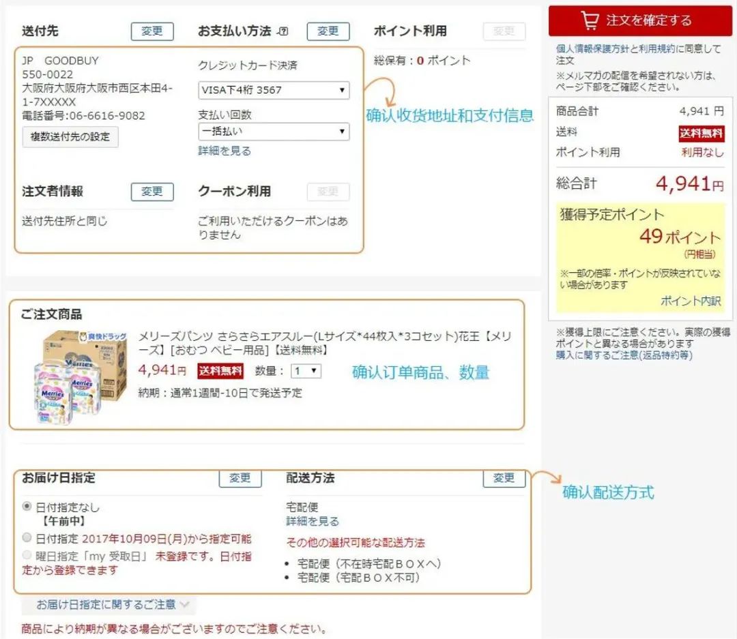Screen dimensions: 737x639
Task: Click 変更 next to 送付先 shipping address
Action: tap(152, 31)
